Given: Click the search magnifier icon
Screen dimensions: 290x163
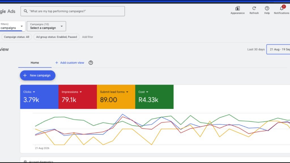Looking at the screenshot, I should pos(26,11).
